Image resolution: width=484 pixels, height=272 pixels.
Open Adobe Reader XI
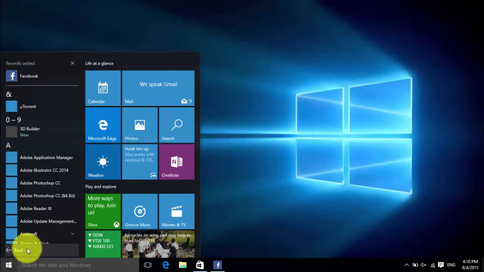coord(42,209)
